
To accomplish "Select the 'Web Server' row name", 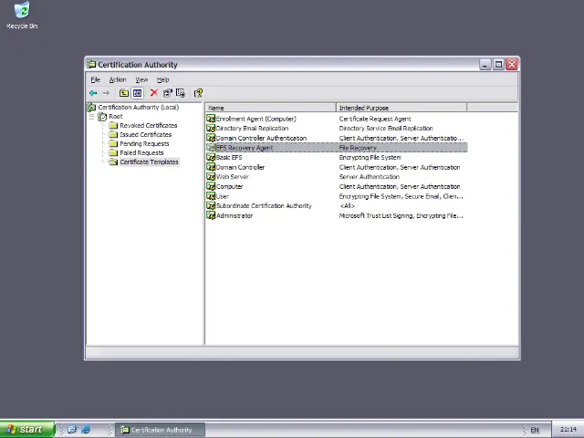I will click(x=232, y=177).
